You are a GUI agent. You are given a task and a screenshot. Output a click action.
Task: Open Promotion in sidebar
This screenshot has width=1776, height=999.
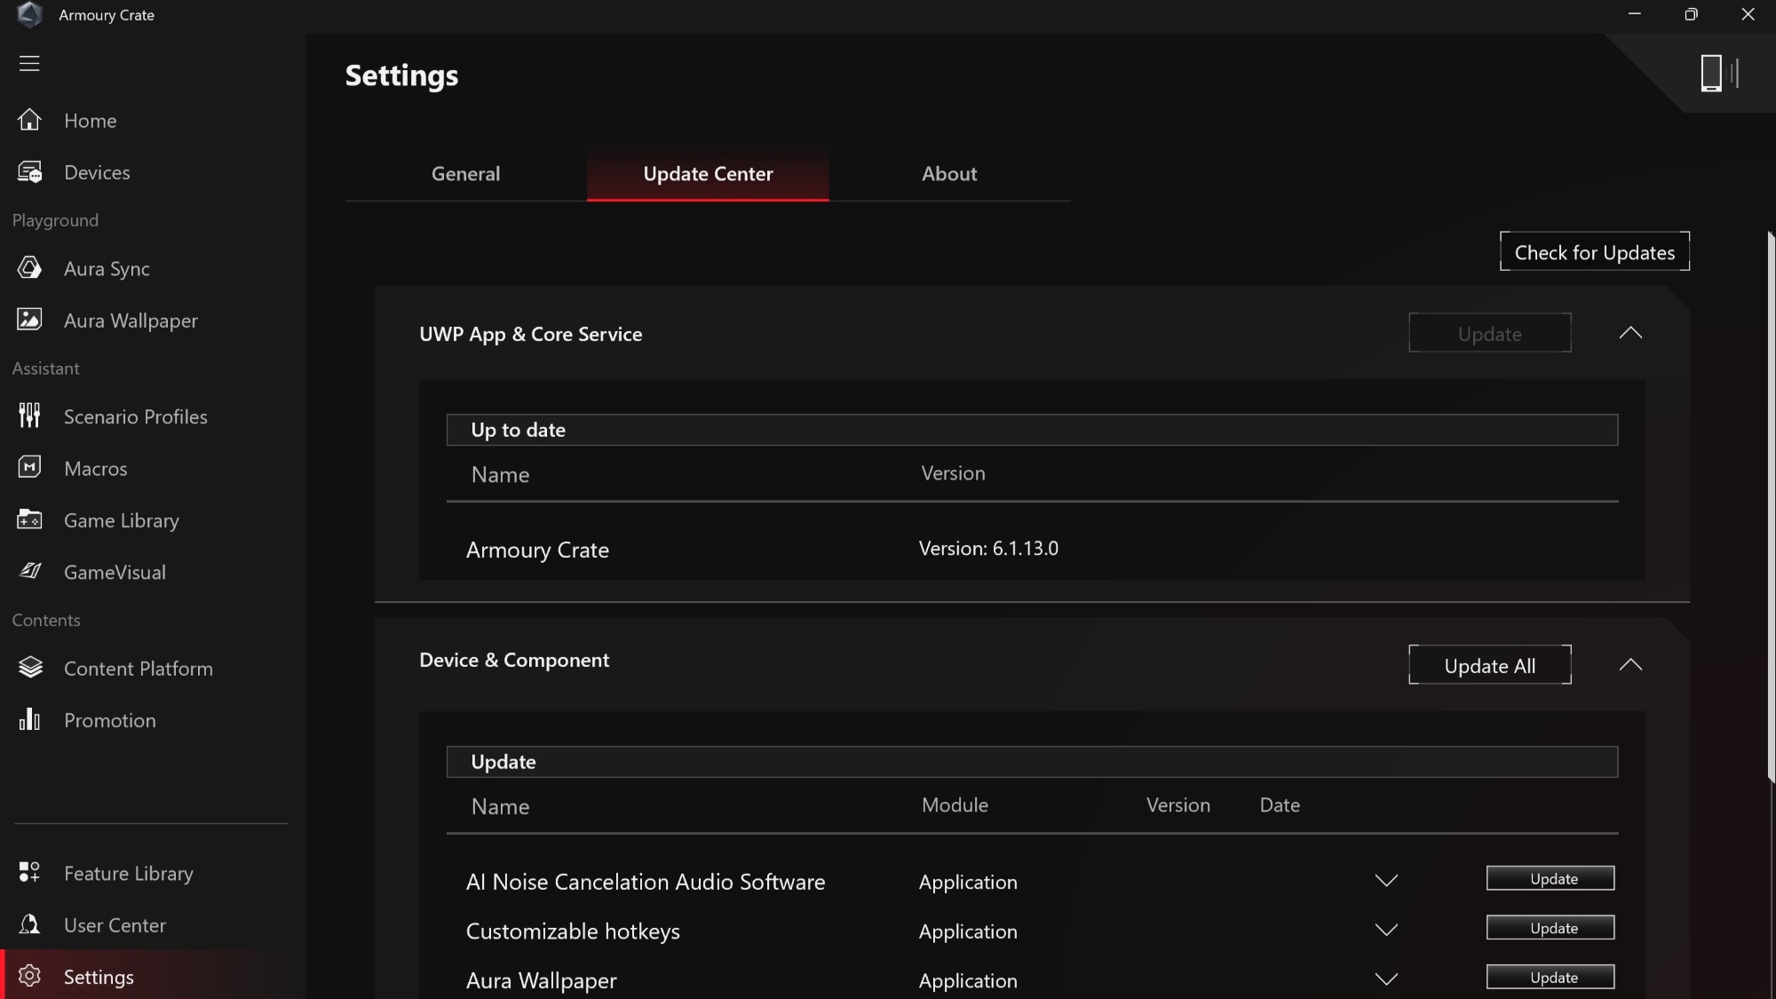pos(109,720)
